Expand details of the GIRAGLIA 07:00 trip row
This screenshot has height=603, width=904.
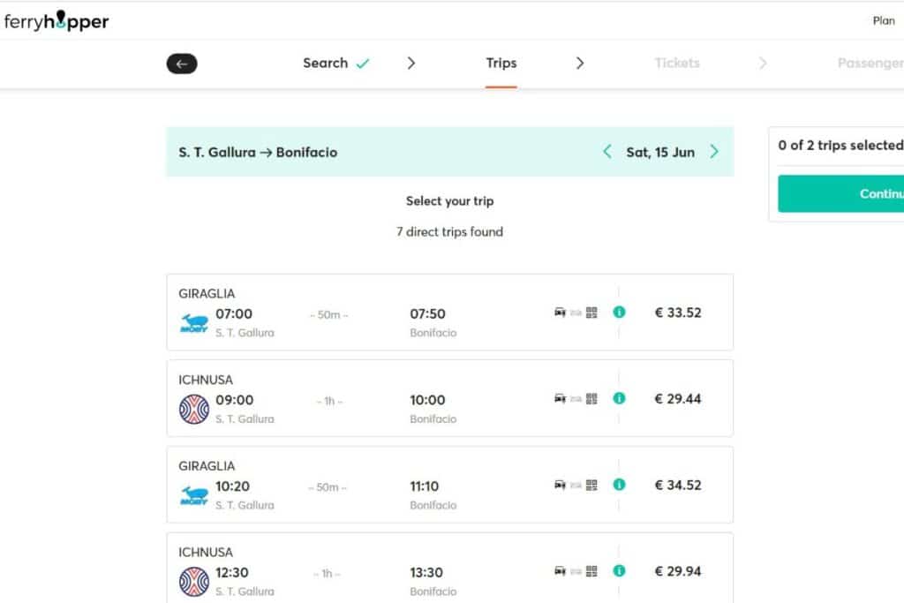(397, 312)
